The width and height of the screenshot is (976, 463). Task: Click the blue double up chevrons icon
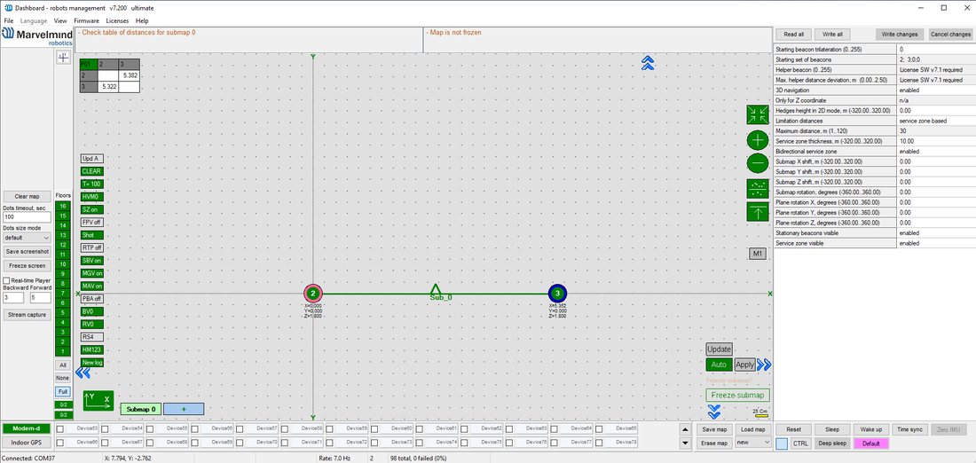point(648,62)
